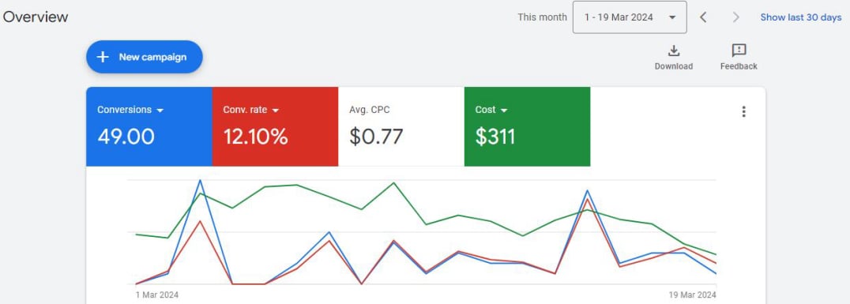Open the 1 - 19 Mar 2024 date picker
This screenshot has width=850, height=304.
click(630, 17)
